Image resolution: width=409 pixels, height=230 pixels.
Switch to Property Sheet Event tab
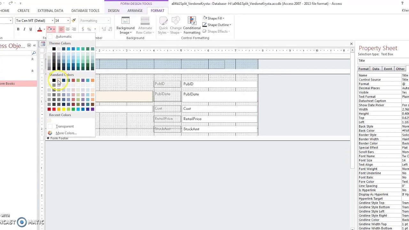pos(388,69)
